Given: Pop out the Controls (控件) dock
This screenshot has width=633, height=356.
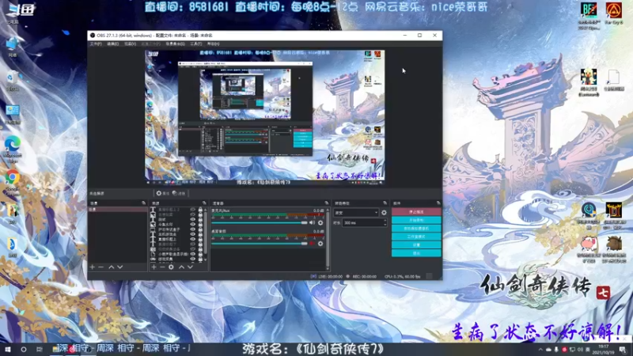Looking at the screenshot, I should [x=438, y=203].
